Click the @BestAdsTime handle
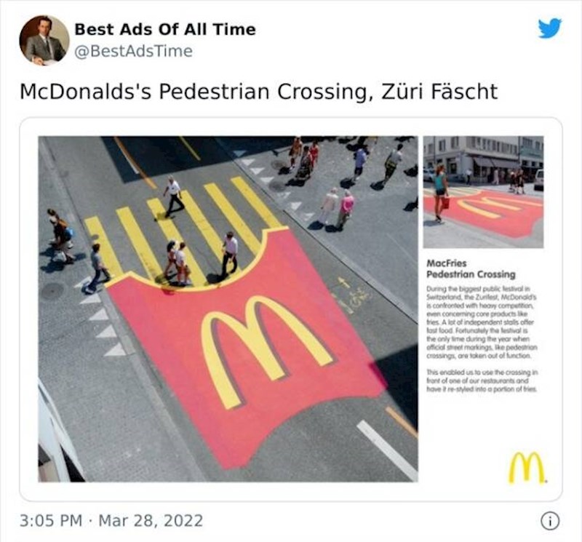The height and width of the screenshot is (542, 582). point(134,51)
